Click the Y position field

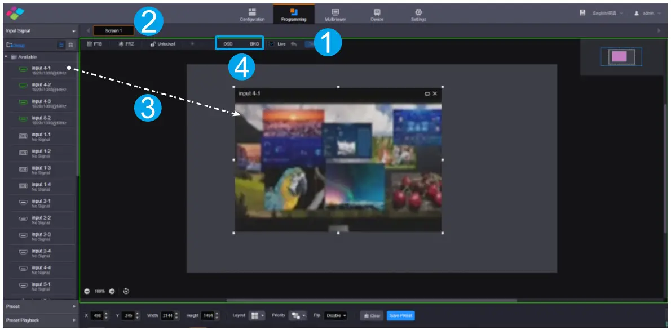tap(127, 316)
